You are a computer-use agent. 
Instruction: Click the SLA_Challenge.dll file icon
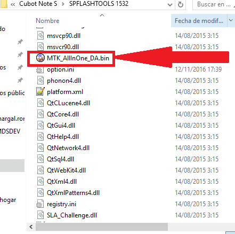[x=40, y=215]
